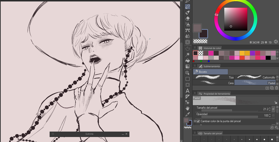Select the Blend droplets tool

(187, 36)
